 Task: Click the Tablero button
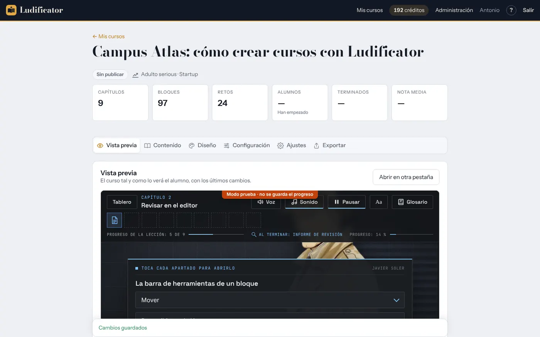coord(122,202)
